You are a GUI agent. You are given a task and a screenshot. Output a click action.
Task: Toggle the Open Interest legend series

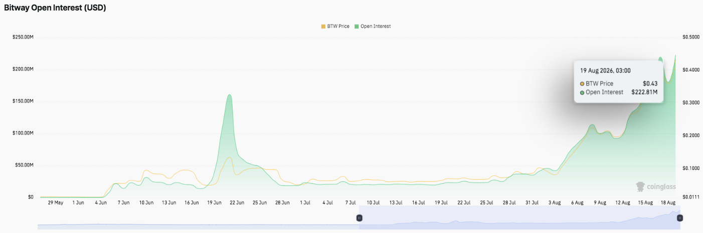click(x=372, y=26)
